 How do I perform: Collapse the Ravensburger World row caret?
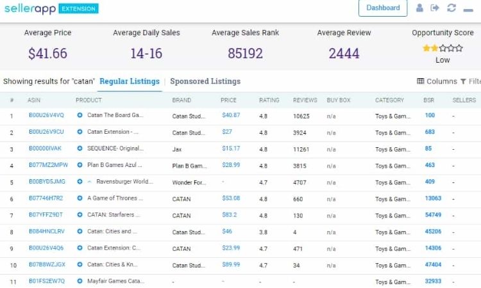pyautogui.click(x=90, y=182)
